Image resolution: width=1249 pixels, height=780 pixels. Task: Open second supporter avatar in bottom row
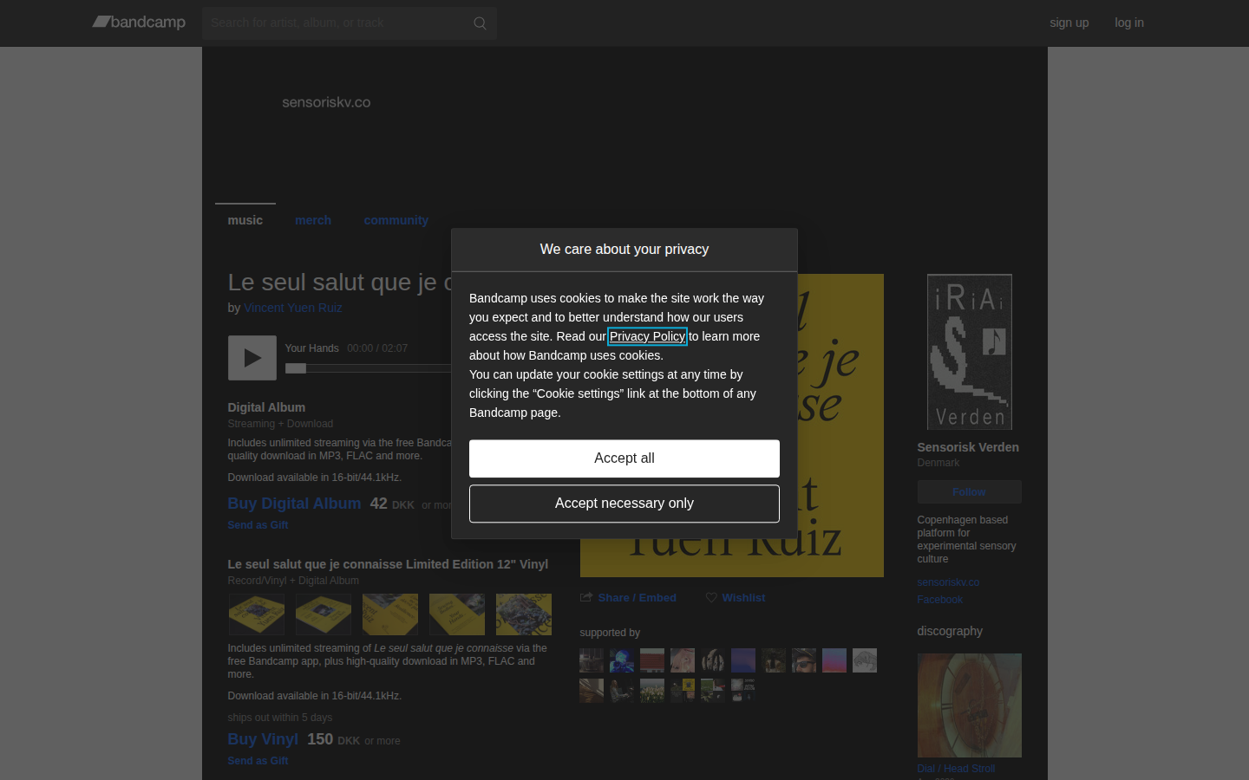(622, 691)
